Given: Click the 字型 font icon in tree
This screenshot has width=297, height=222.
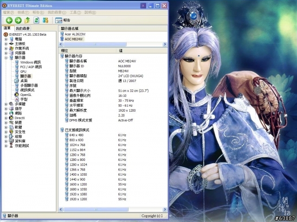Looking at the screenshot, I should [x=17, y=99].
